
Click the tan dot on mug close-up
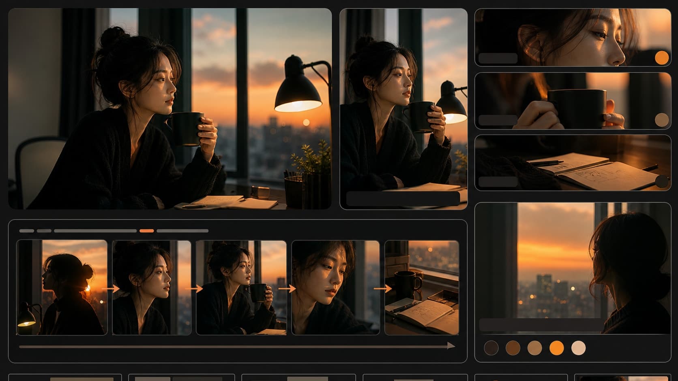661,120
